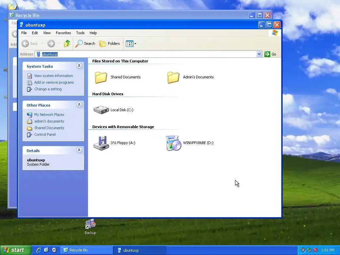Click the Hard Disk Drives heading
340x255 pixels.
pos(108,94)
